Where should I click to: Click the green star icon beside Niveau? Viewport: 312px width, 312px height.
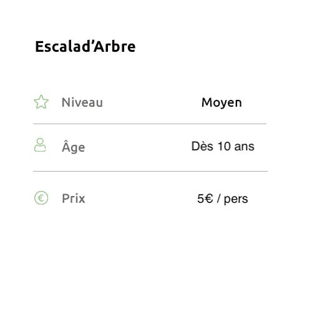pos(41,102)
